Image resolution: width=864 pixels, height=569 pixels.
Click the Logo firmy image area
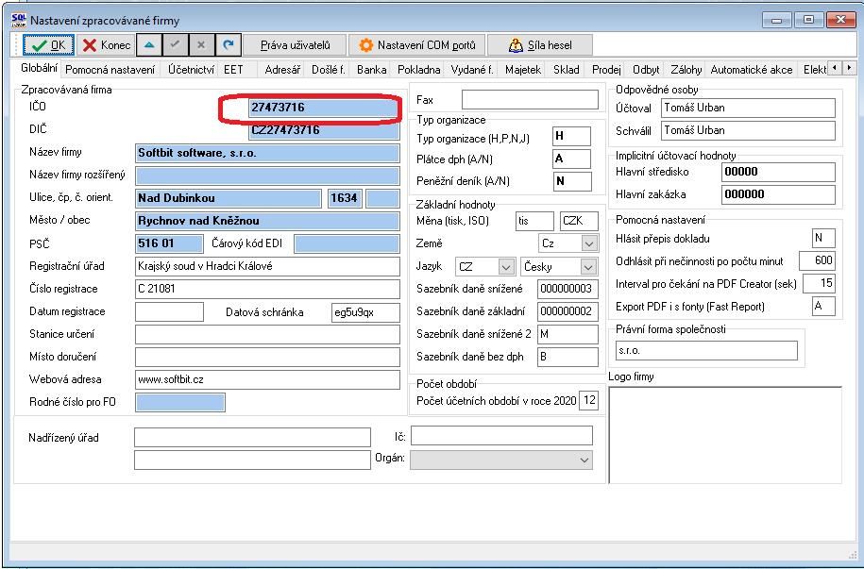tap(725, 435)
